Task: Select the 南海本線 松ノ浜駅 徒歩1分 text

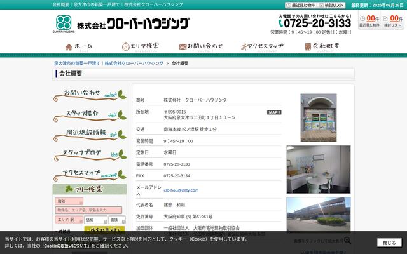Action: click(190, 130)
